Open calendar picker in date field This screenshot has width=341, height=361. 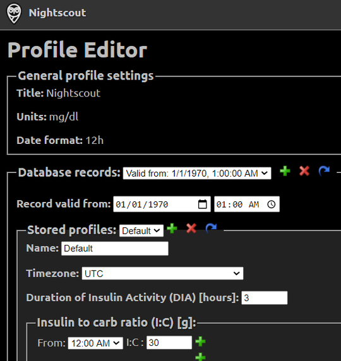[203, 204]
